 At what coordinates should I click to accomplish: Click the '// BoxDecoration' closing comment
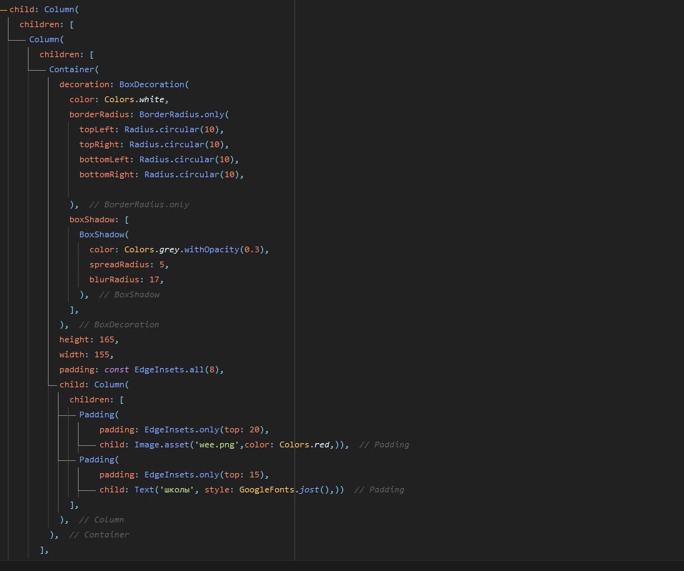119,324
